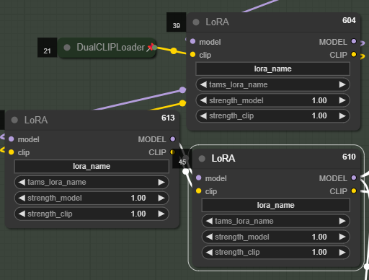Decrease strength_clip in LoRA 610
369x280 pixels.
[209, 253]
